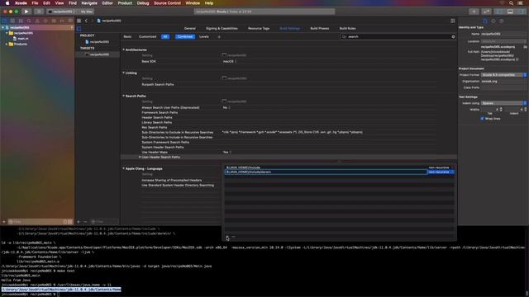The image size is (529, 297).
Task: Click the build settings search field
Action: click(398, 36)
